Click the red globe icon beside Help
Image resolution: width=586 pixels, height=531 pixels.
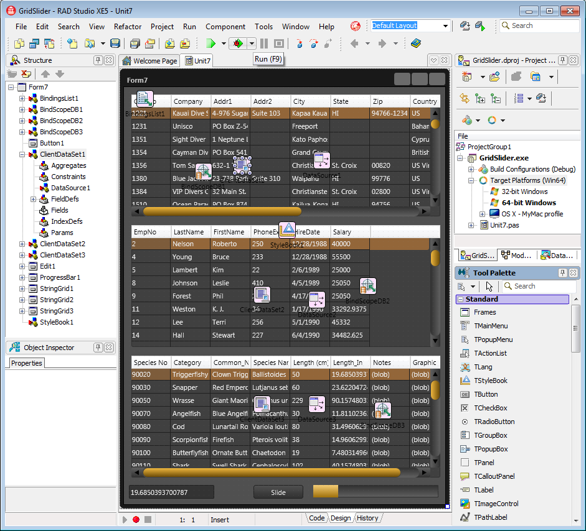355,26
